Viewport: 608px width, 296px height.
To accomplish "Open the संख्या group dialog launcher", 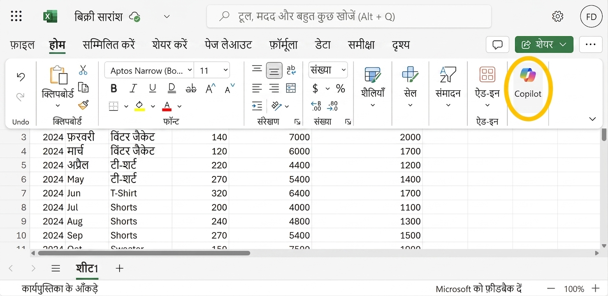I will (348, 122).
